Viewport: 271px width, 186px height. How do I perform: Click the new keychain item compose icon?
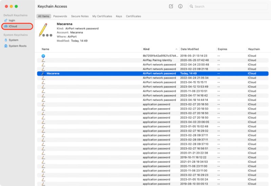point(171,6)
